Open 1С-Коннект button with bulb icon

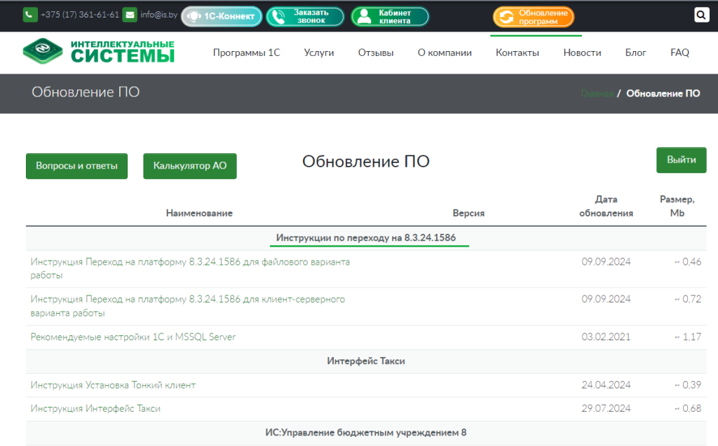pyautogui.click(x=222, y=16)
